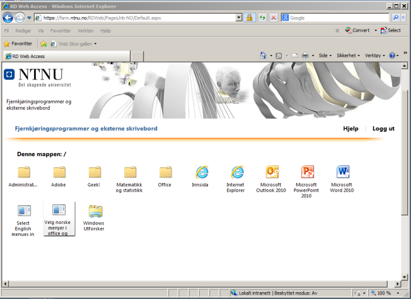Screen dimensions: 411x299
Task: Launch the Internet Explorer remote app
Action: (x=236, y=180)
